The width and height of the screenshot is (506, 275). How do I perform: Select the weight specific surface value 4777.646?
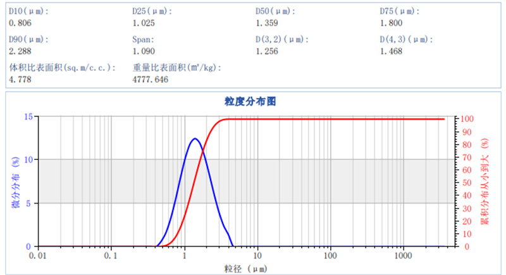pyautogui.click(x=151, y=80)
